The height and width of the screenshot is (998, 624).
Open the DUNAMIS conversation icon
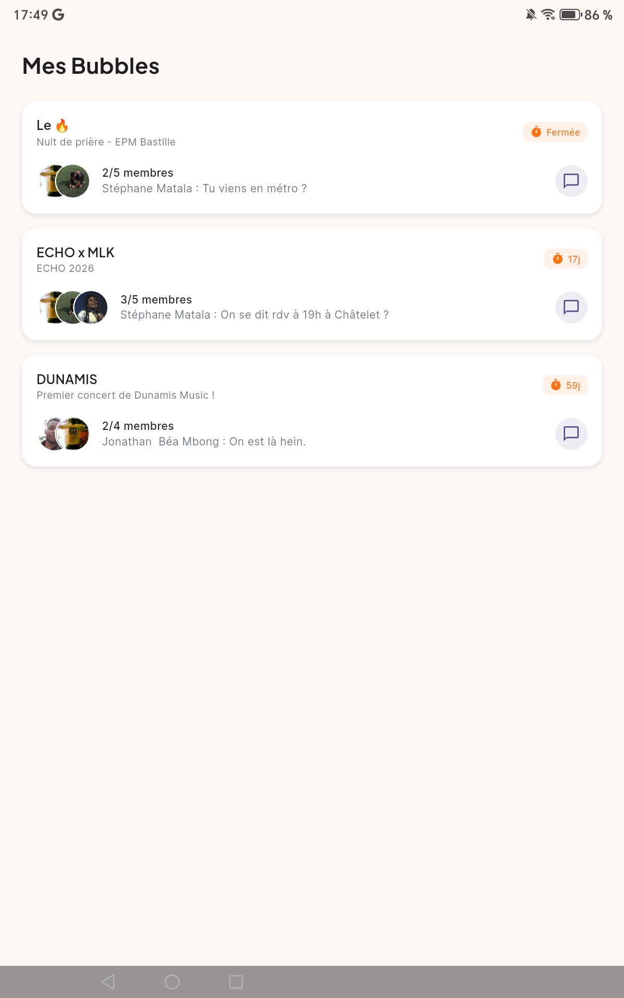(570, 434)
